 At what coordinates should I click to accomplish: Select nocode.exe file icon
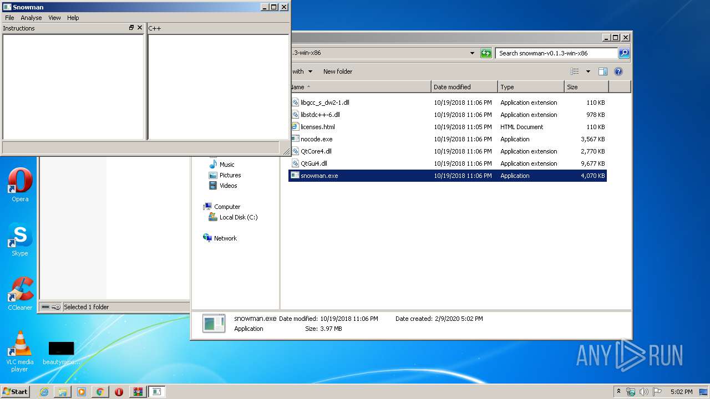[295, 139]
